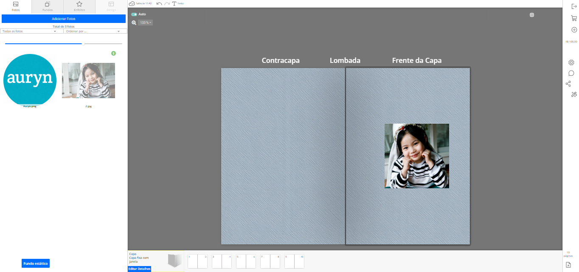Click the 'Total de 3 fotos' text

tap(64, 26)
